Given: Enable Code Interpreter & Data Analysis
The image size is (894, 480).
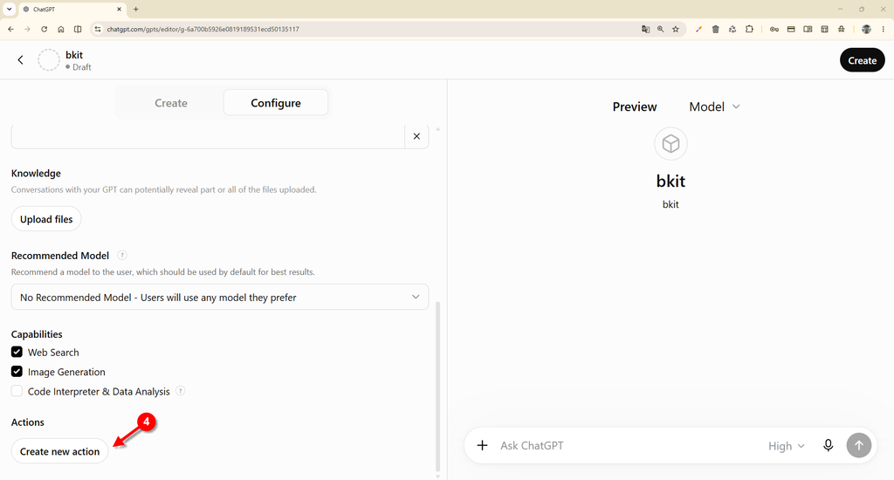Looking at the screenshot, I should pyautogui.click(x=17, y=391).
